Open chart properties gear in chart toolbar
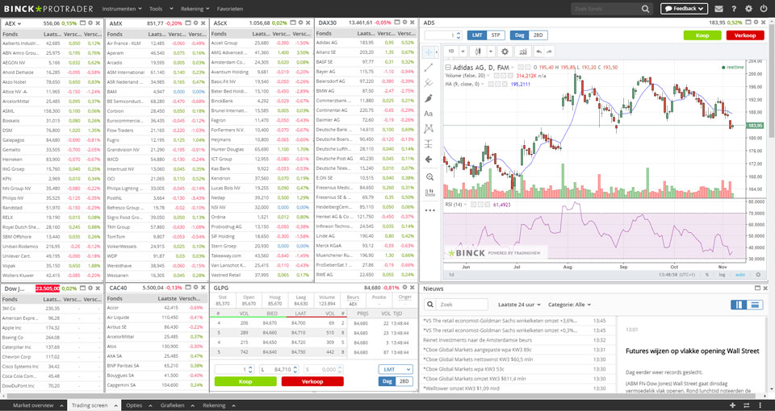This screenshot has width=775, height=411. pos(505,52)
